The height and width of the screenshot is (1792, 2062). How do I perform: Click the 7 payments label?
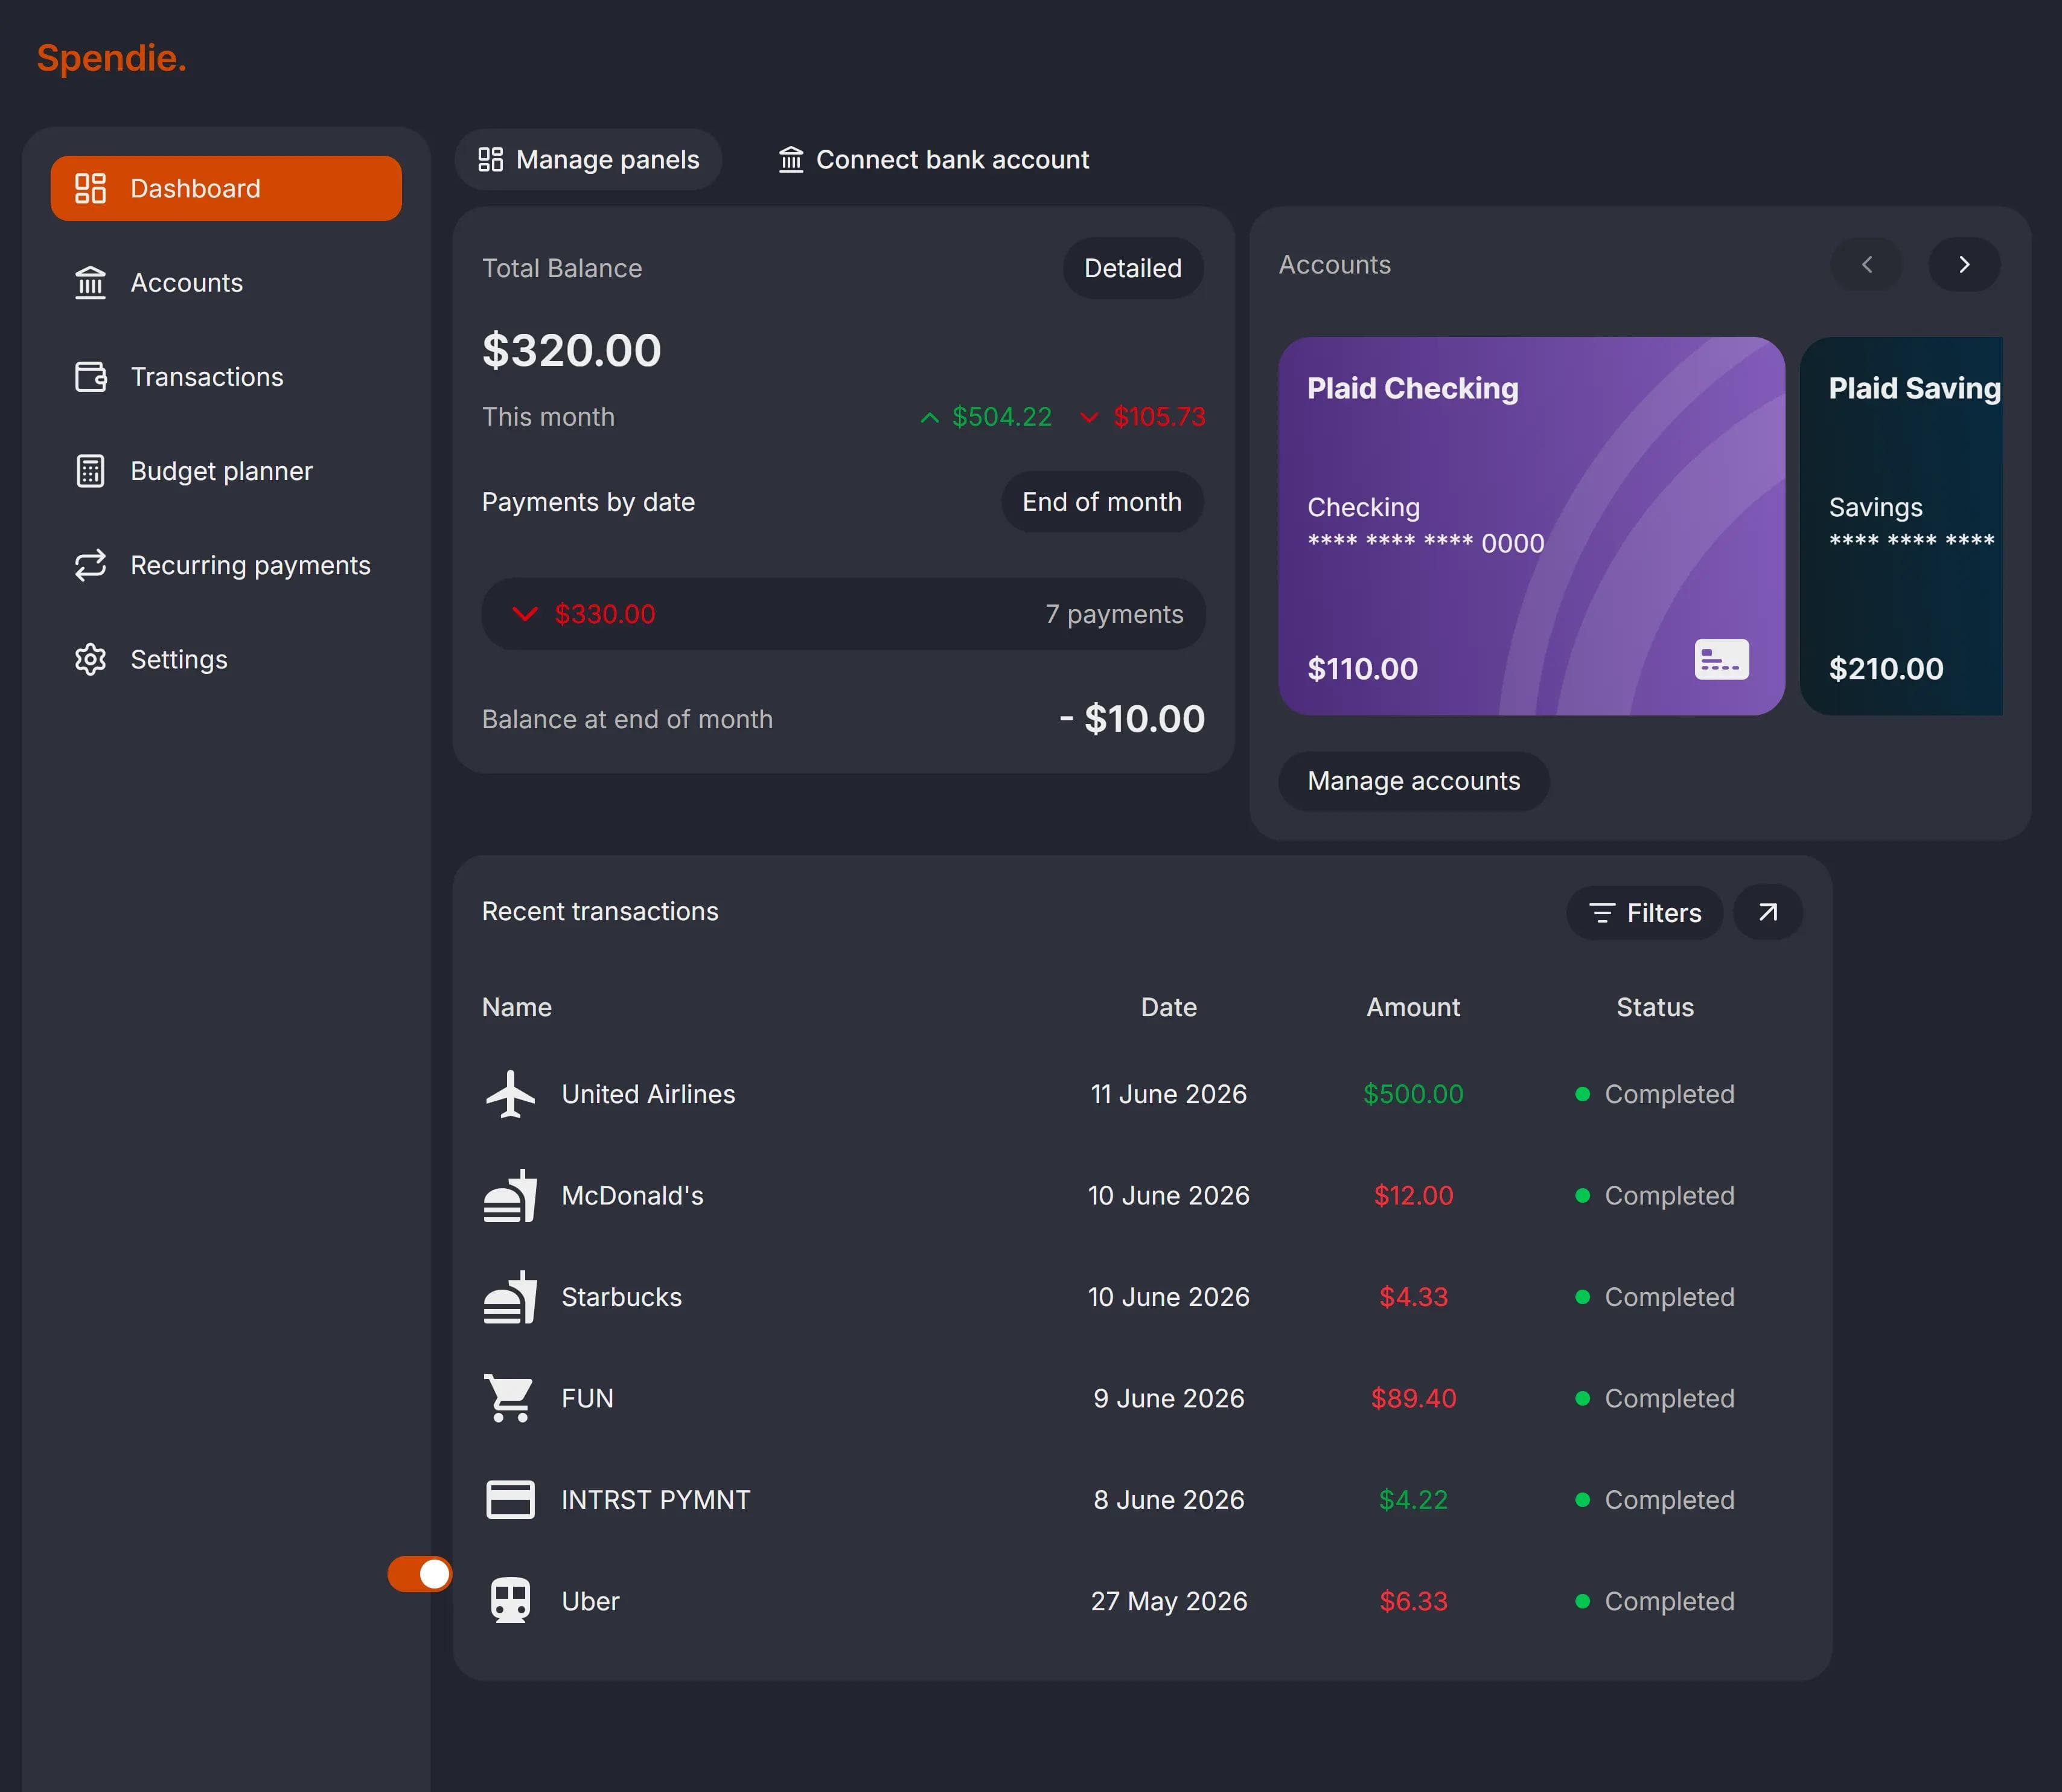(x=1114, y=614)
